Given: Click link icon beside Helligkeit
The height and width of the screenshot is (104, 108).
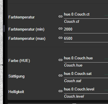Looking at the screenshot, I should point(61,91).
